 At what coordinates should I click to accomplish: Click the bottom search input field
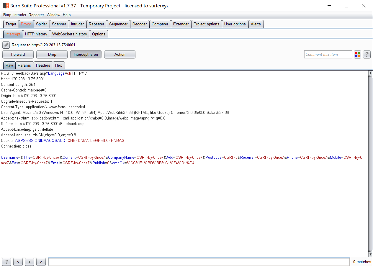199,262
